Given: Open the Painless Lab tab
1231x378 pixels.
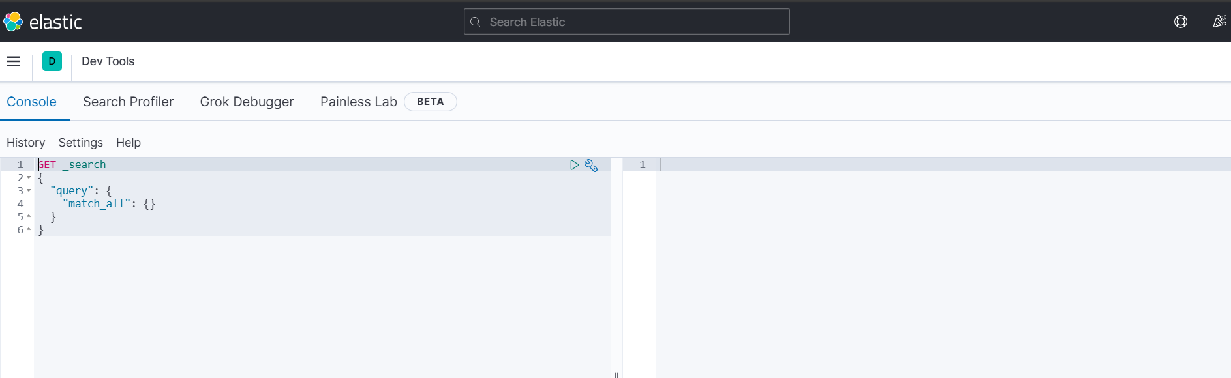Looking at the screenshot, I should pyautogui.click(x=359, y=102).
